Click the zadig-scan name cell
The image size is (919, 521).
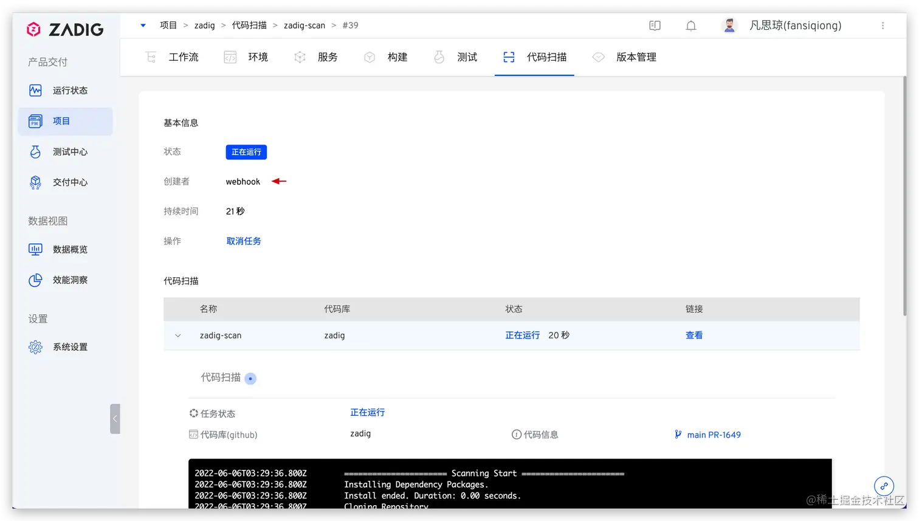click(221, 336)
